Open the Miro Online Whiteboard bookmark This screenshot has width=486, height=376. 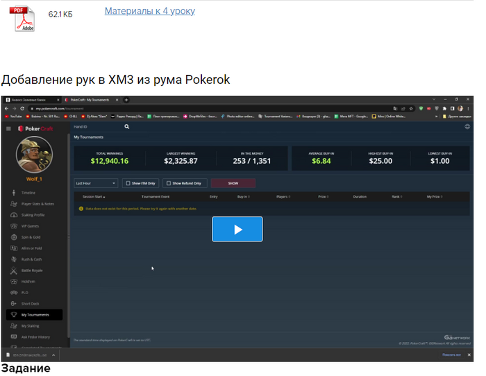[x=389, y=117]
